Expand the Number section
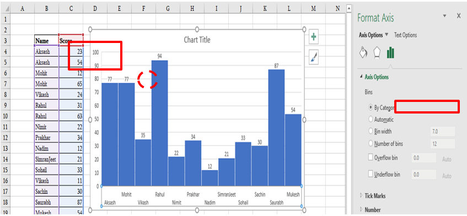Screen dimensions: 467x216 point(361,209)
